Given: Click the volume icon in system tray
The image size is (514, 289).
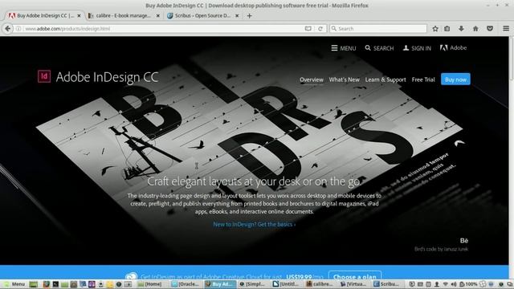Looking at the screenshot, I should (x=453, y=284).
